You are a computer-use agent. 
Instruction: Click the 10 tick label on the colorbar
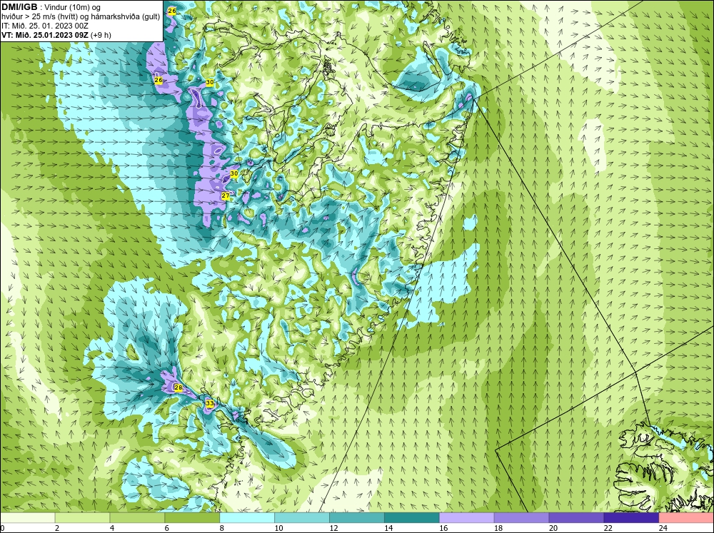(x=278, y=528)
